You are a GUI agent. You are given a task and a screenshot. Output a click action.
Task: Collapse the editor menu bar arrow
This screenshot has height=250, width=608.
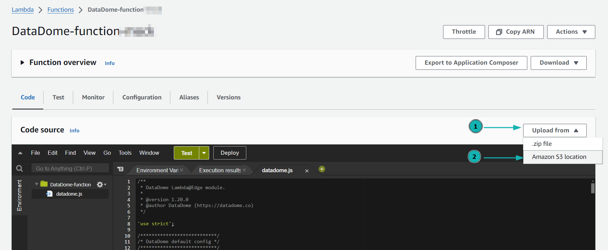point(20,153)
